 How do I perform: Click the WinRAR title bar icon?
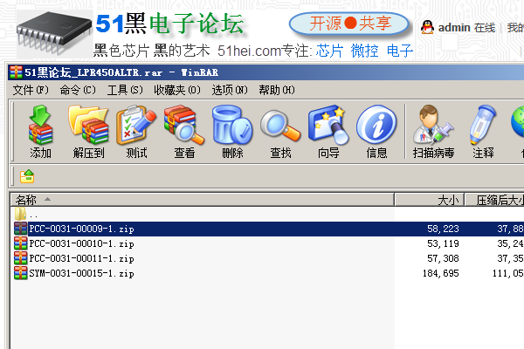point(16,72)
